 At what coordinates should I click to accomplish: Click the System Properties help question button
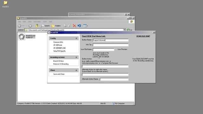[126, 15]
